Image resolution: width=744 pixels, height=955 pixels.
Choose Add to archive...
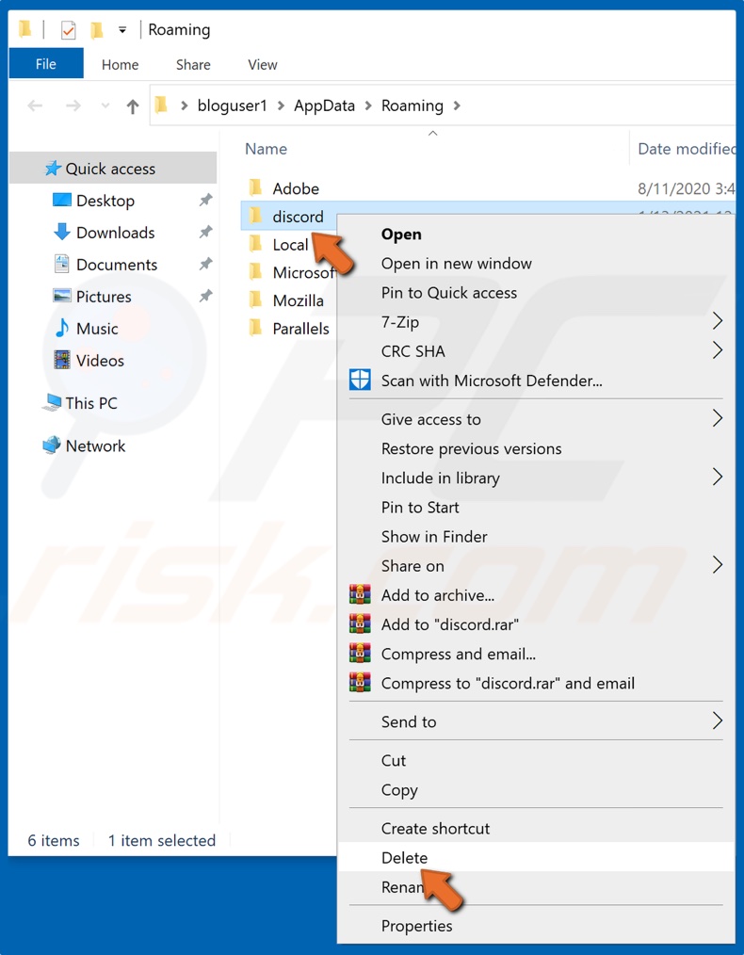[536, 595]
